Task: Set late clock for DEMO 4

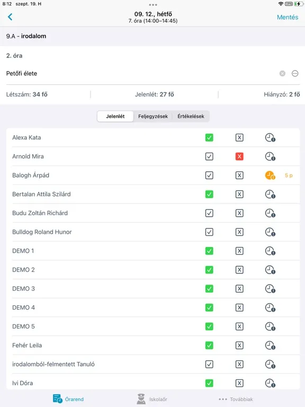Action: [270, 307]
